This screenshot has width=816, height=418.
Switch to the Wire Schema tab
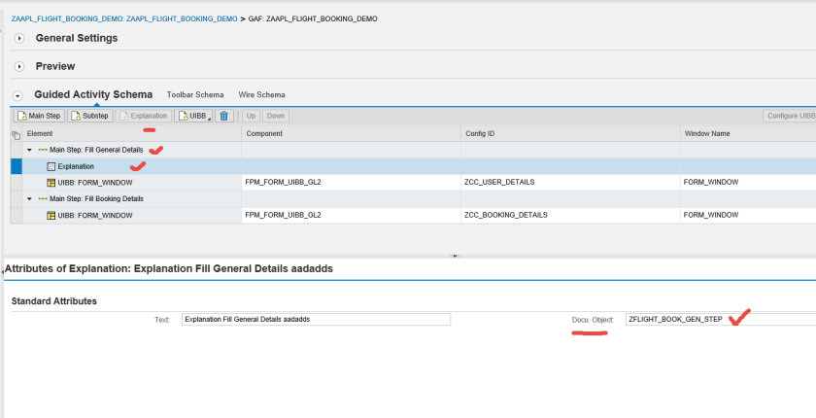pyautogui.click(x=261, y=95)
